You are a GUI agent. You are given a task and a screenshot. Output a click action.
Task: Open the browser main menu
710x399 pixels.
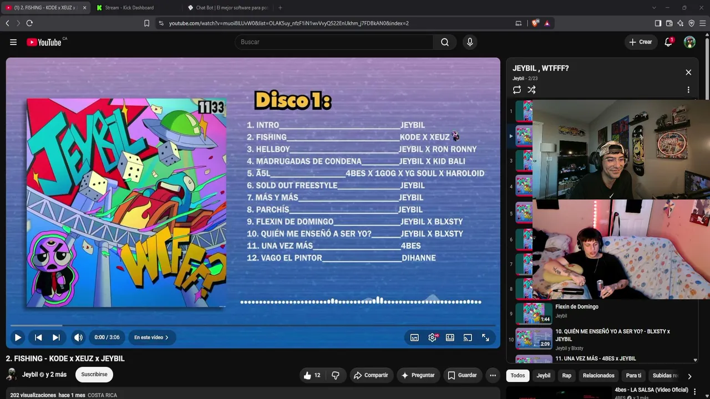pos(702,23)
